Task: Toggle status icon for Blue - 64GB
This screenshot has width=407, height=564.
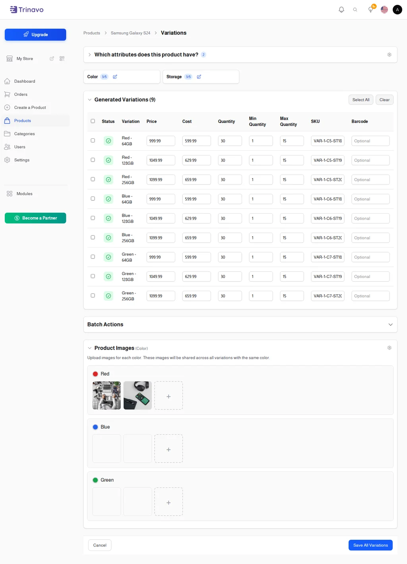Action: click(108, 199)
